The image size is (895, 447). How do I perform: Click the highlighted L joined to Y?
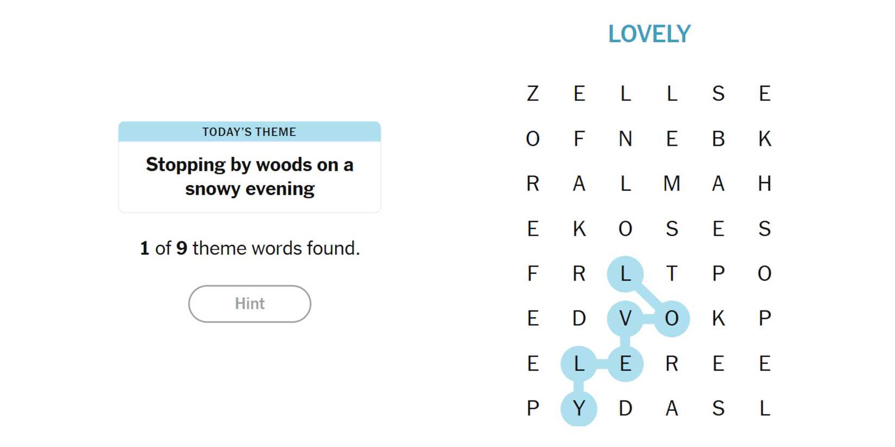579,363
